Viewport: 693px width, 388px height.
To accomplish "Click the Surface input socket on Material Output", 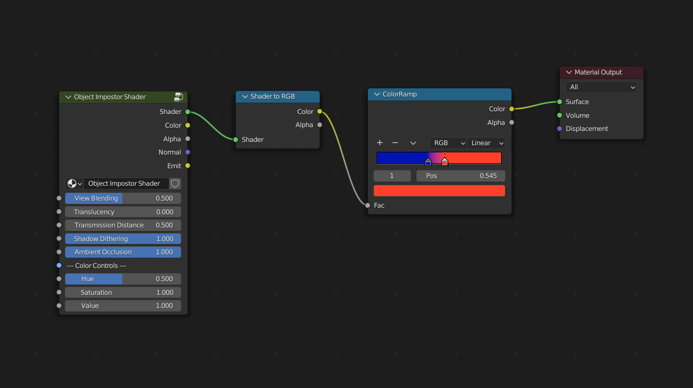I will [559, 102].
